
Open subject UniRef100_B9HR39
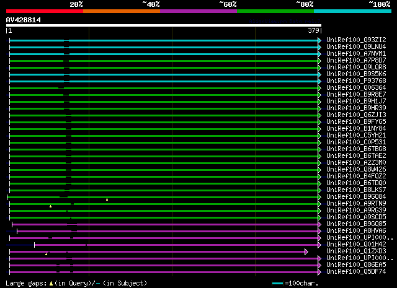(356, 108)
